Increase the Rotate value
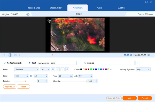 click(x=46, y=80)
